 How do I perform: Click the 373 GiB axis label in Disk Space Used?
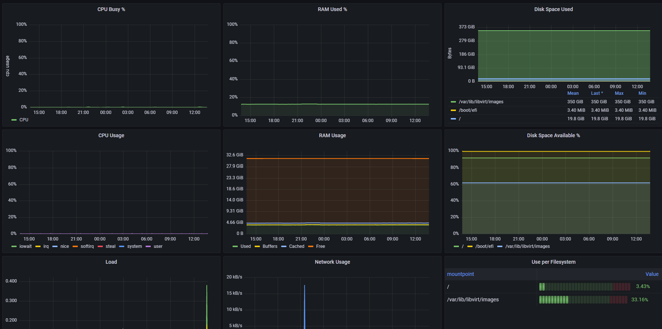pos(467,27)
